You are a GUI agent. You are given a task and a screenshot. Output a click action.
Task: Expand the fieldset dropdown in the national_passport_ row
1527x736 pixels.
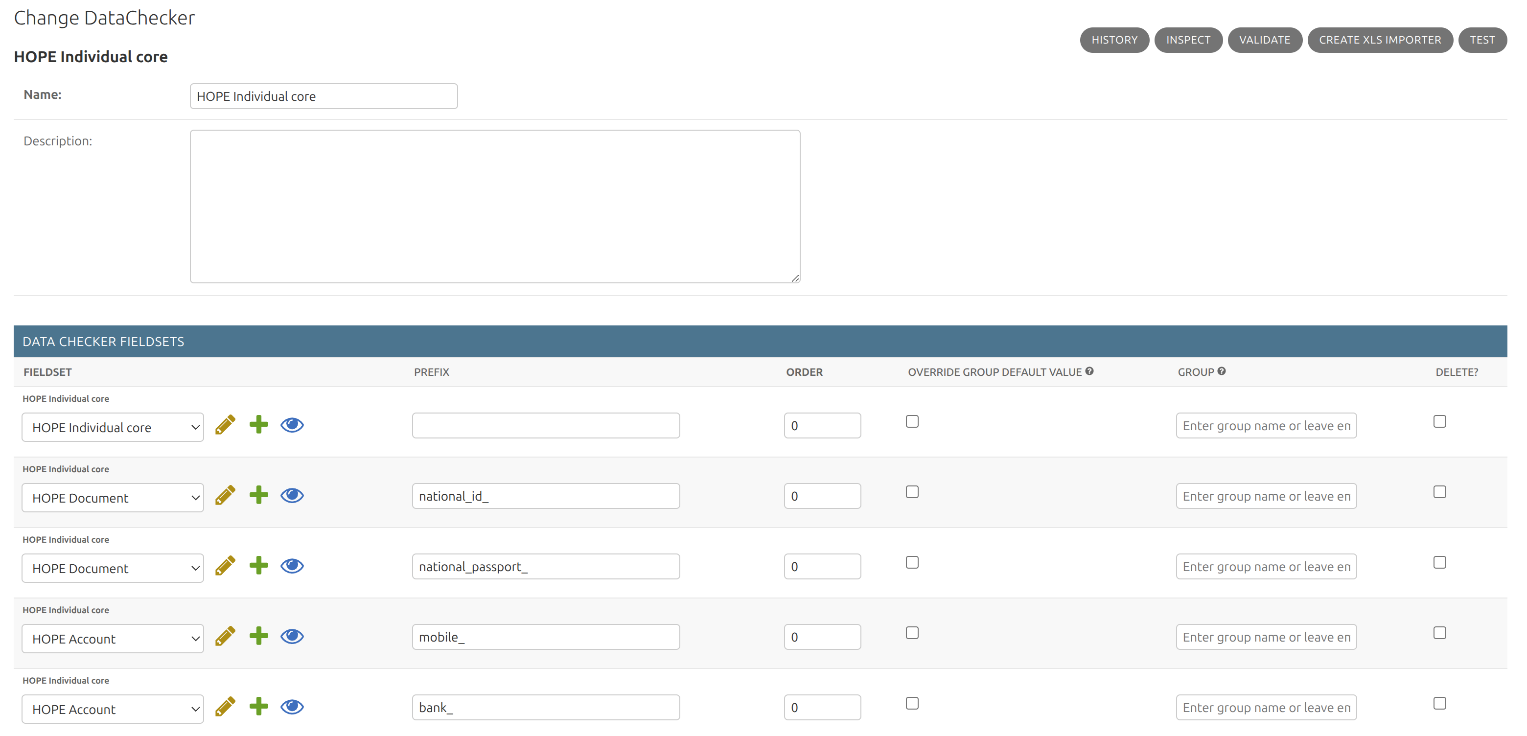[113, 568]
